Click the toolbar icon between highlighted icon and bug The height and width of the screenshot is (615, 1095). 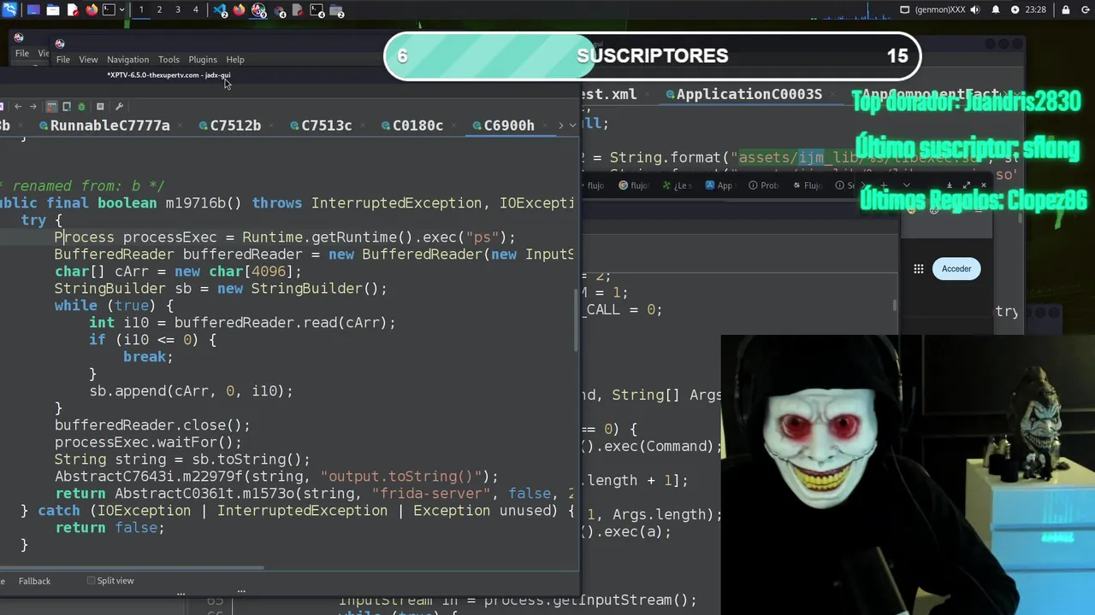click(x=67, y=107)
